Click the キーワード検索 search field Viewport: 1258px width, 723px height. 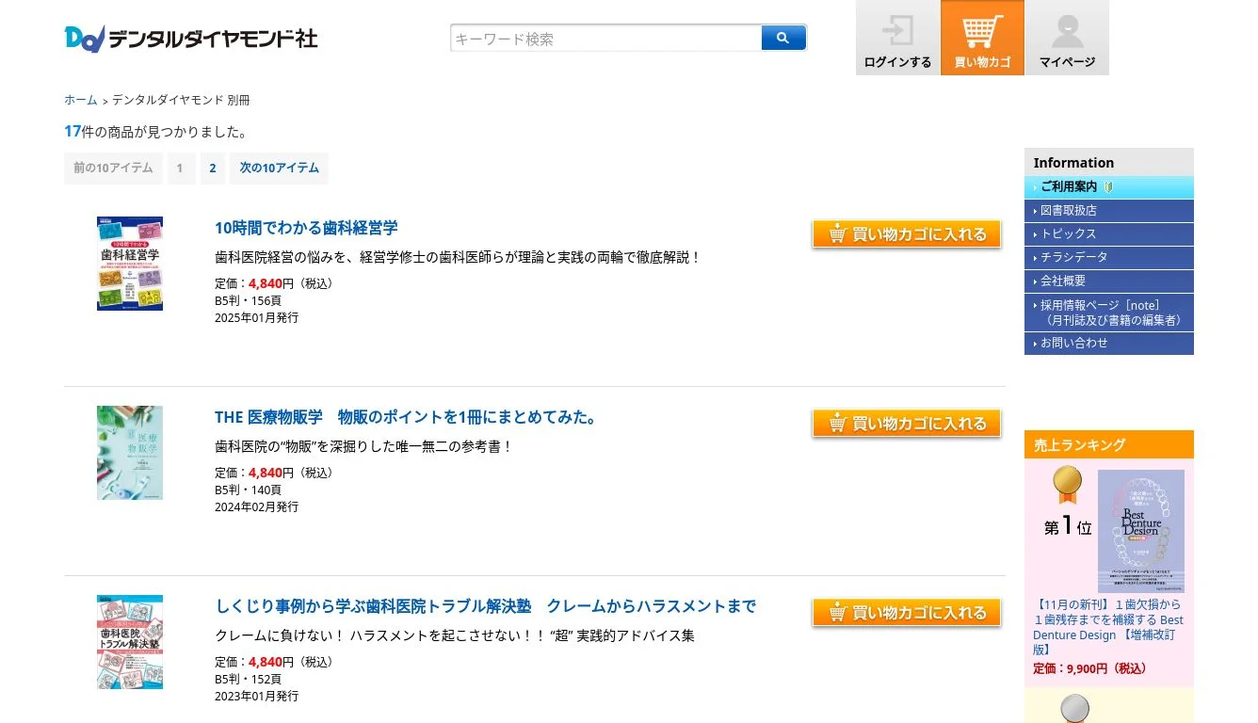click(606, 39)
